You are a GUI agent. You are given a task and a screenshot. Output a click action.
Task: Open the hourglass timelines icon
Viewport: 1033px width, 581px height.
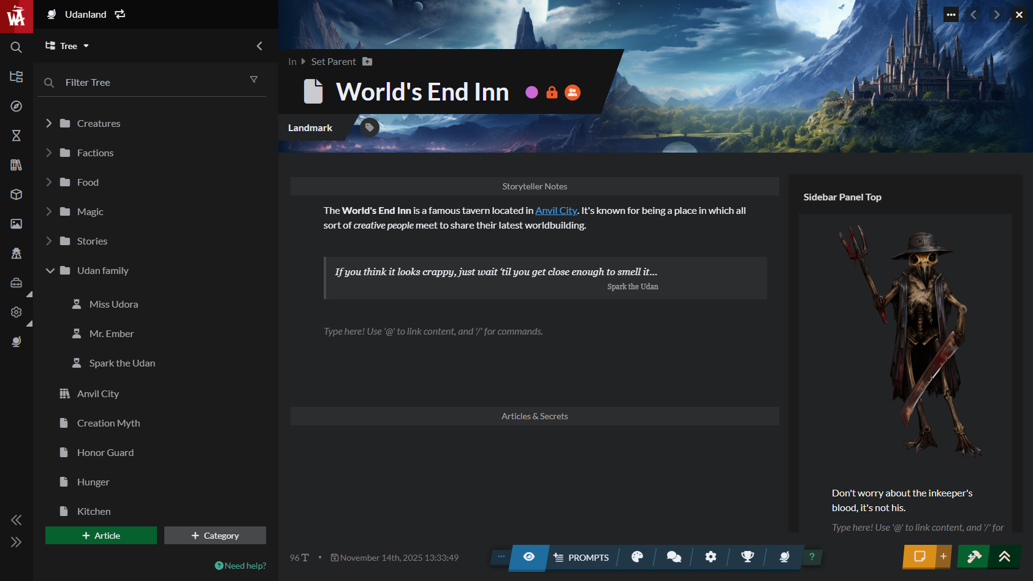[x=17, y=135]
